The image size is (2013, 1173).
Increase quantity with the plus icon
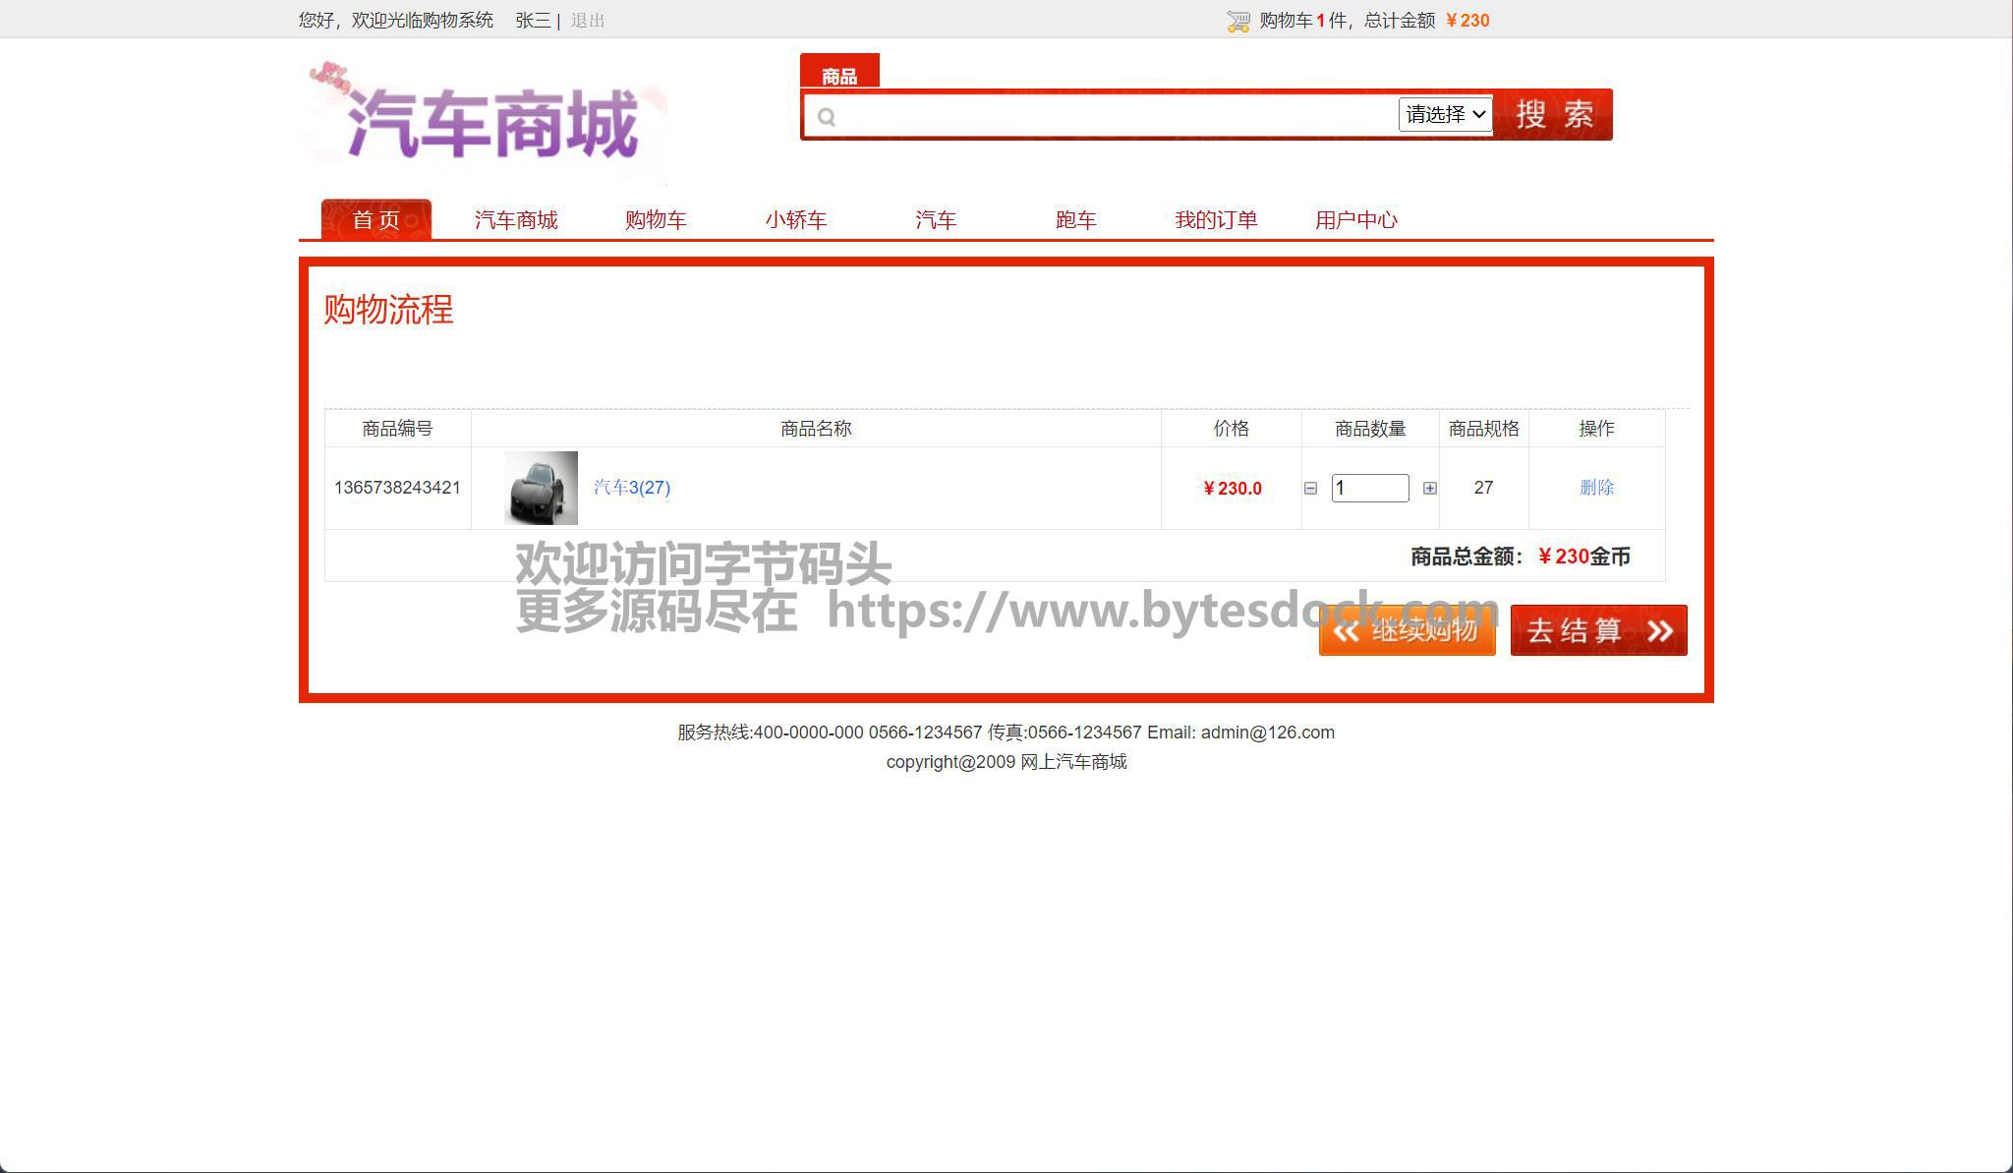(x=1429, y=489)
